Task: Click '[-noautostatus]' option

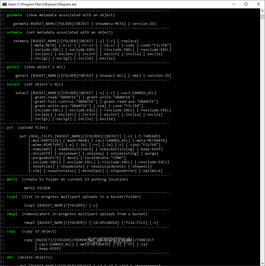Action: click(x=60, y=171)
